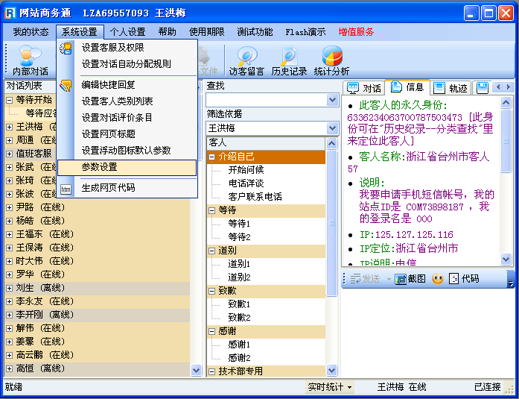Open the 个人设置 menu
Screen dimensions: 519x399
[x=127, y=32]
